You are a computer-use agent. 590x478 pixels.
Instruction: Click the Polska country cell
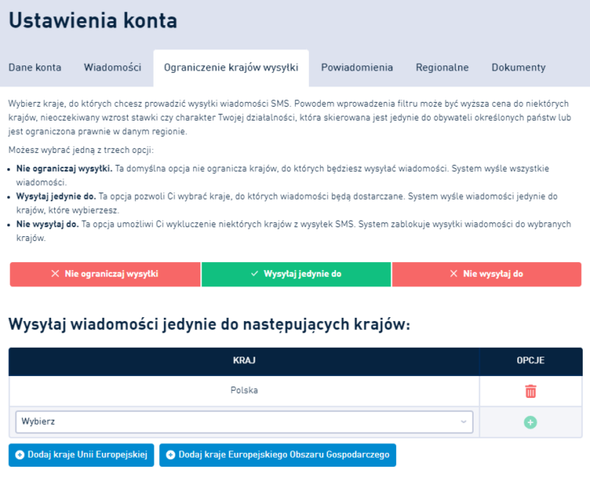click(244, 391)
